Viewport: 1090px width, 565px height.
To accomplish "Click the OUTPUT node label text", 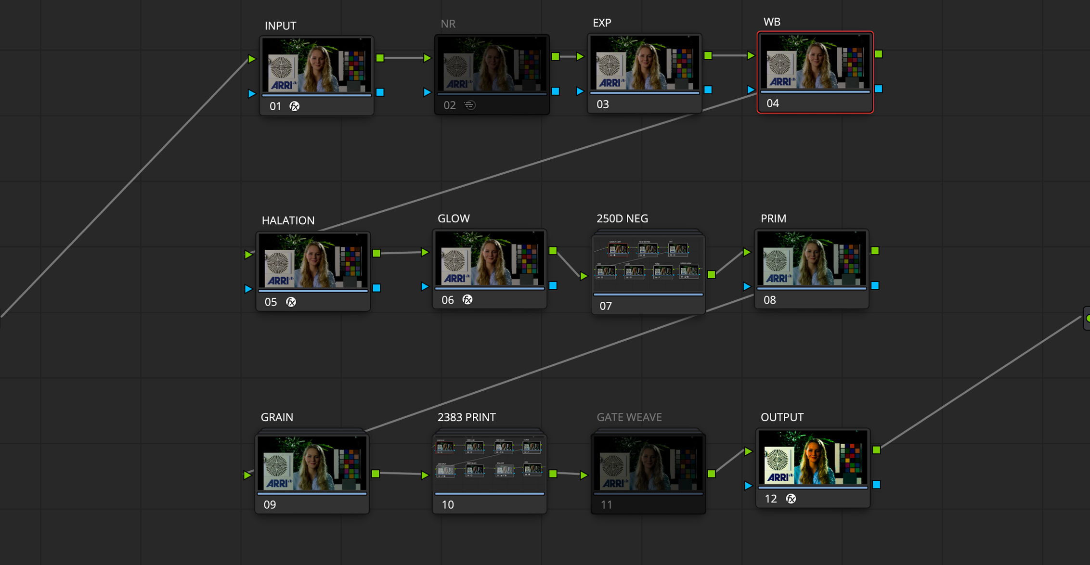I will click(782, 417).
